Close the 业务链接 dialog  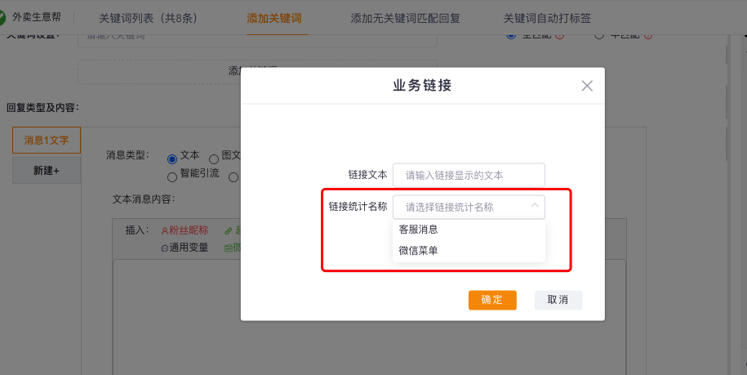[587, 86]
